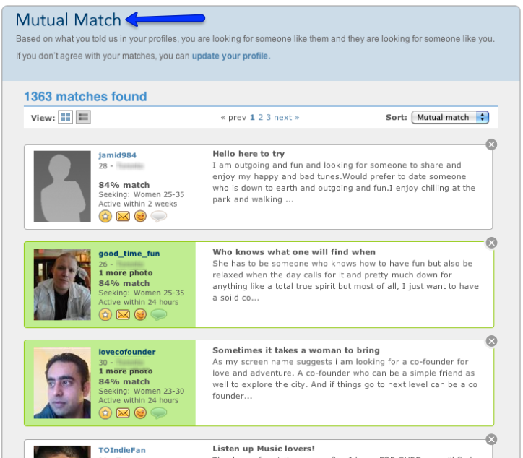The image size is (523, 458).
Task: Switch to list view layout
Action: point(83,117)
